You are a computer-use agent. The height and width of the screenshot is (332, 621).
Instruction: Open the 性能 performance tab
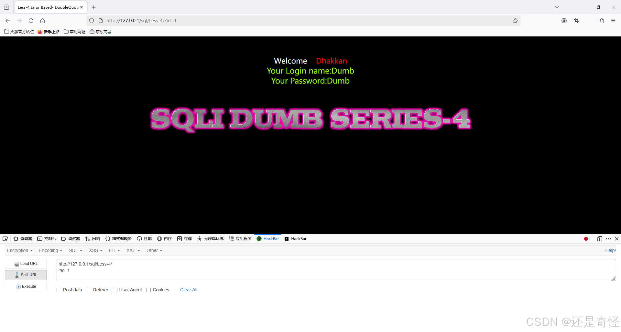(x=144, y=239)
